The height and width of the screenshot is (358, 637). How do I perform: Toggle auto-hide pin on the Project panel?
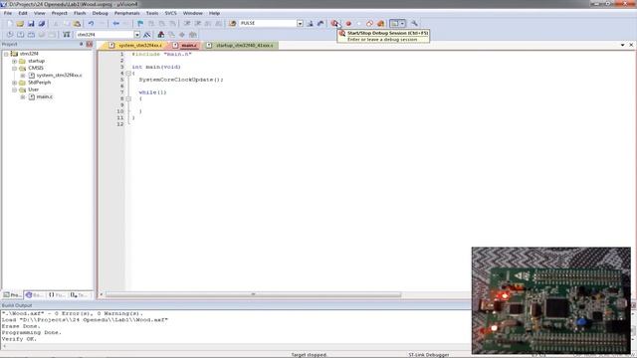click(x=82, y=44)
